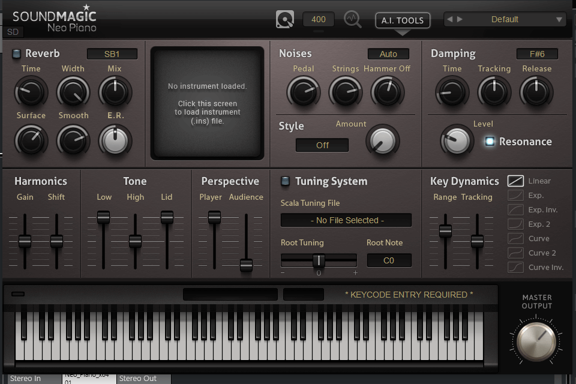Click the Noises Strings knob

(x=346, y=92)
